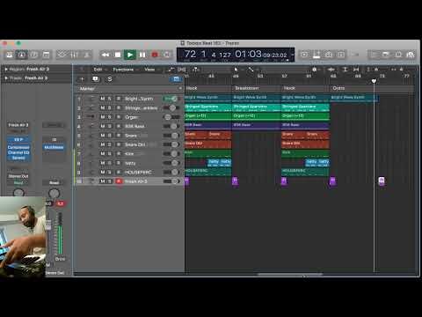Open the Library button in control bar
This screenshot has width=422, height=317.
[x=10, y=55]
